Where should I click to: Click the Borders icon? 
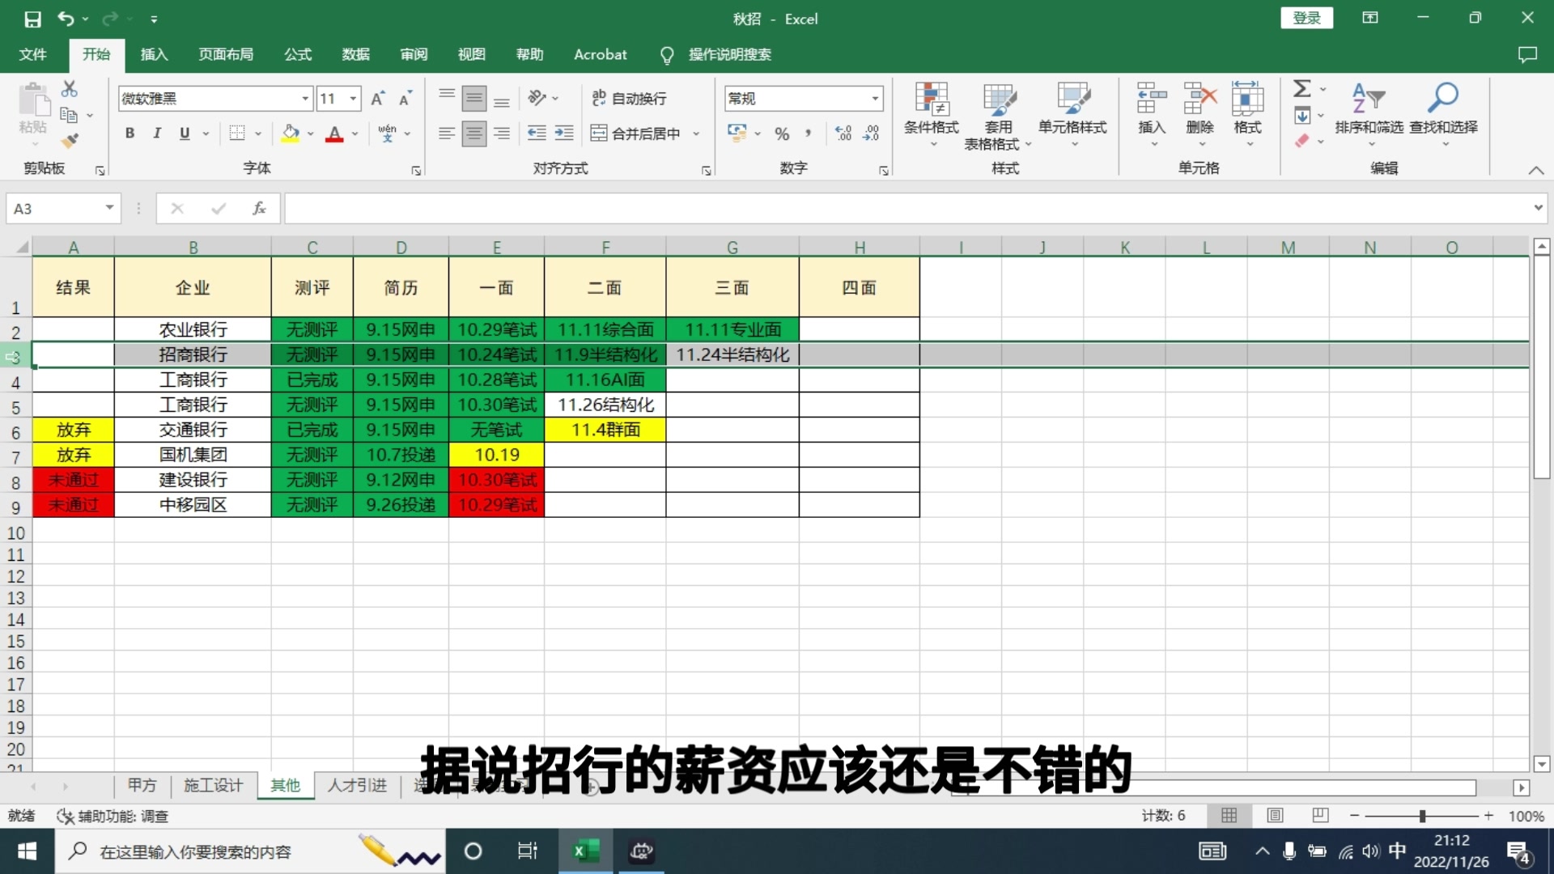237,134
